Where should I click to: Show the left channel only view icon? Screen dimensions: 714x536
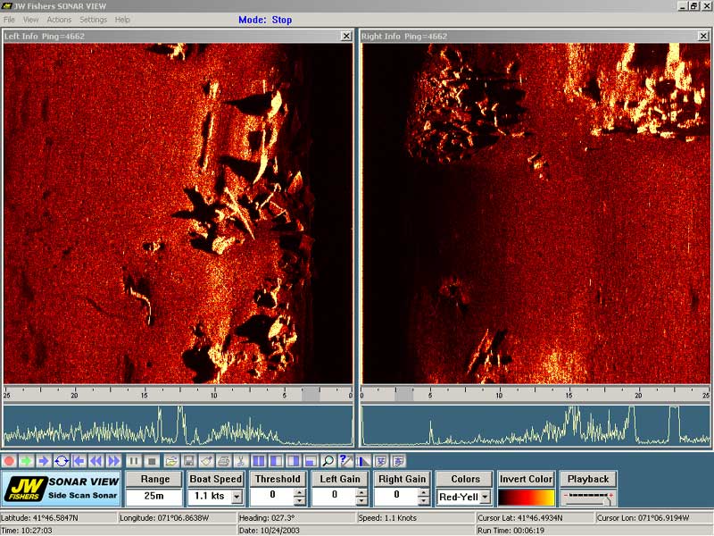tap(276, 461)
